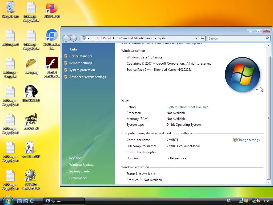Select the IDA PRO 6.8 shortcut
This screenshot has height=205, width=273.
pyautogui.click(x=31, y=94)
